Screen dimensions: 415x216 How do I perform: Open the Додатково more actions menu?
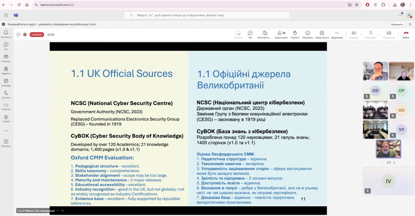click(x=337, y=34)
